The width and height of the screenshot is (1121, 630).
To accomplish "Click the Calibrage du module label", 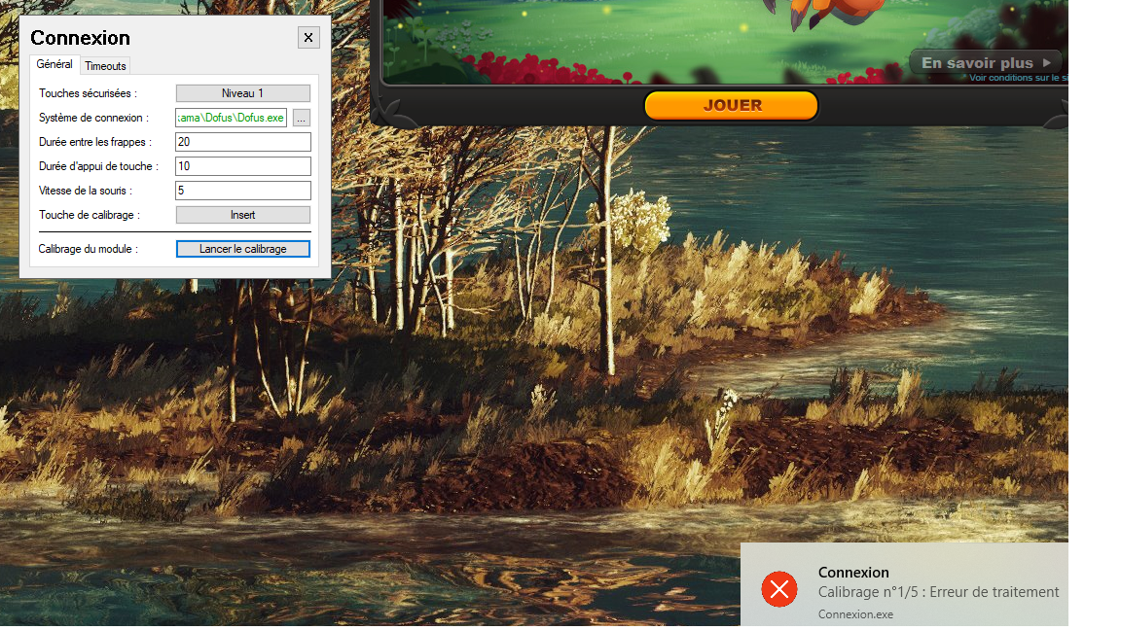I will (88, 249).
